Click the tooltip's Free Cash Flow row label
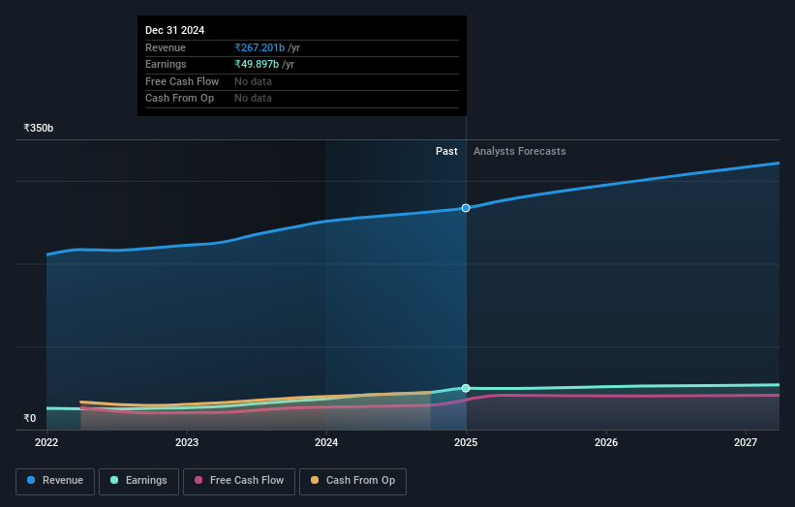 pos(182,81)
